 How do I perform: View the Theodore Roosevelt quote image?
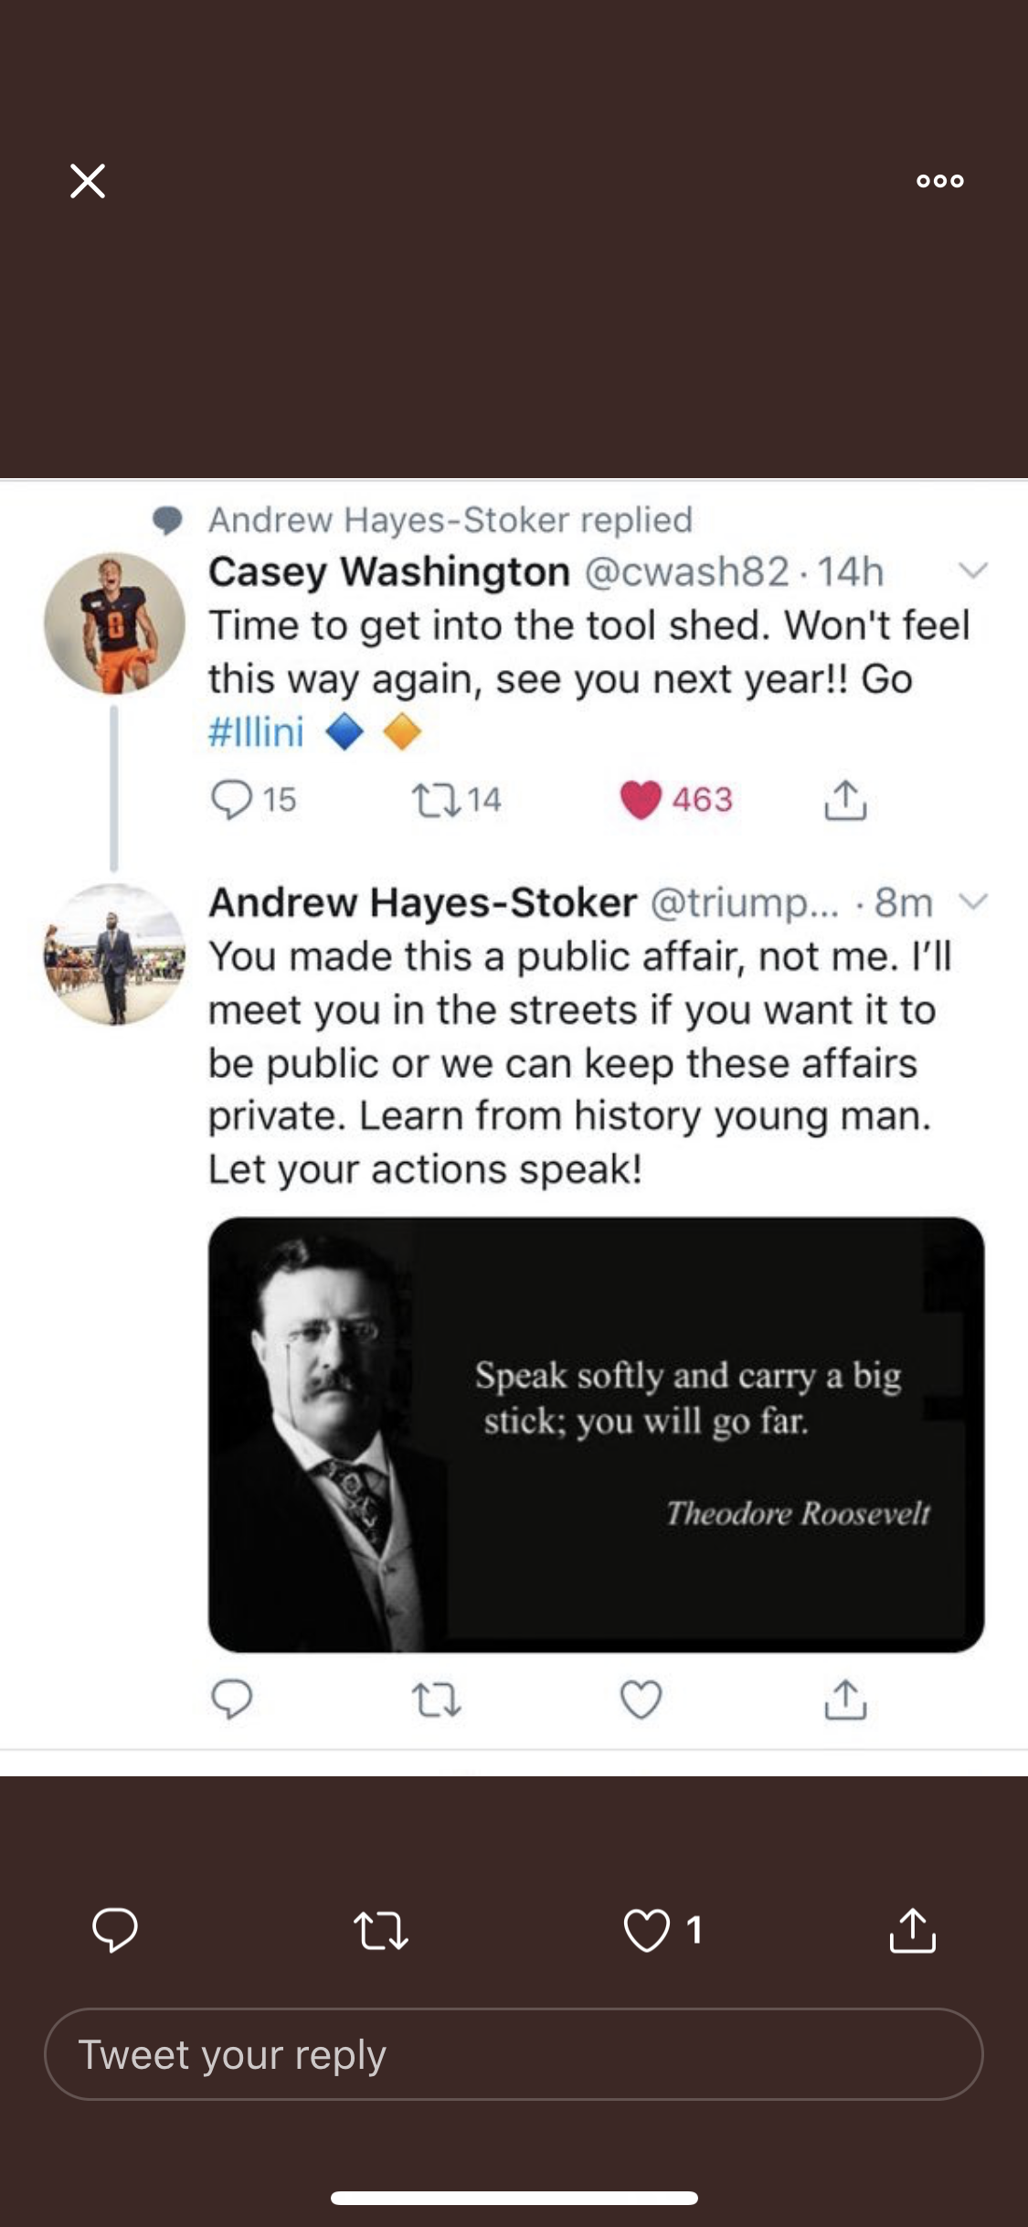[x=596, y=1433]
